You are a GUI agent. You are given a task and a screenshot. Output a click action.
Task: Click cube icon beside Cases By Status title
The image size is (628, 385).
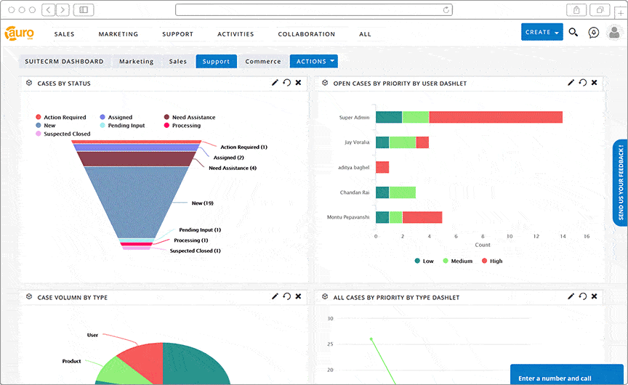[x=29, y=83]
